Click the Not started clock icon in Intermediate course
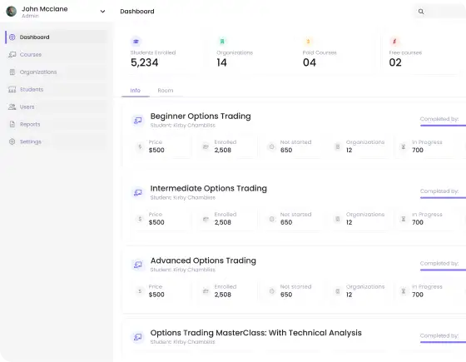The width and height of the screenshot is (466, 362). point(271,219)
